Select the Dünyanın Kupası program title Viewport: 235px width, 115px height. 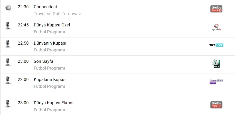point(50,43)
